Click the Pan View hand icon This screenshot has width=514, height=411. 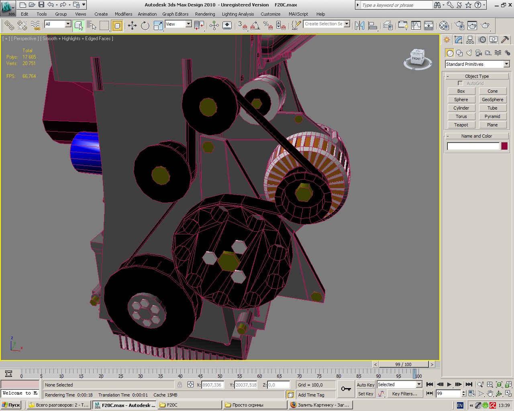point(490,394)
